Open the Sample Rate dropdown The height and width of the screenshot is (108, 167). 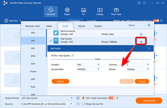[x=88, y=69]
